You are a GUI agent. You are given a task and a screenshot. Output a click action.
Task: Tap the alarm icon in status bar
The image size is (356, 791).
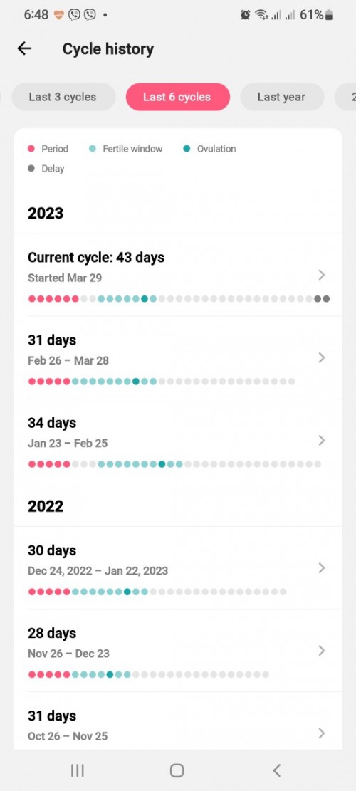246,15
